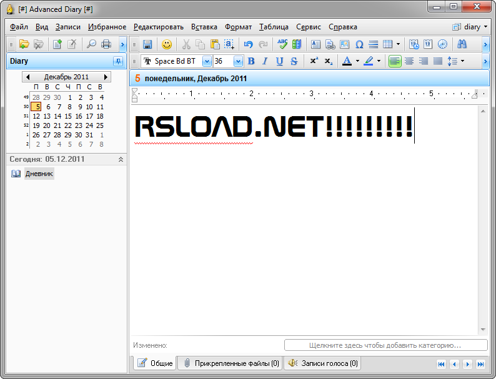Insert current time clock icon

click(442, 44)
